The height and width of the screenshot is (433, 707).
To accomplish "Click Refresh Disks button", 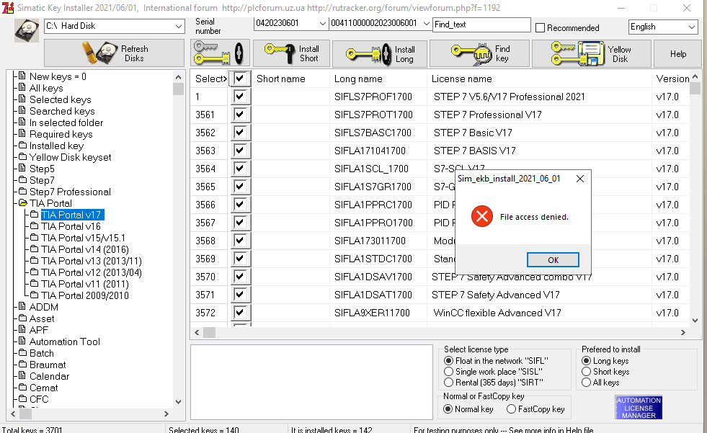I will point(115,54).
